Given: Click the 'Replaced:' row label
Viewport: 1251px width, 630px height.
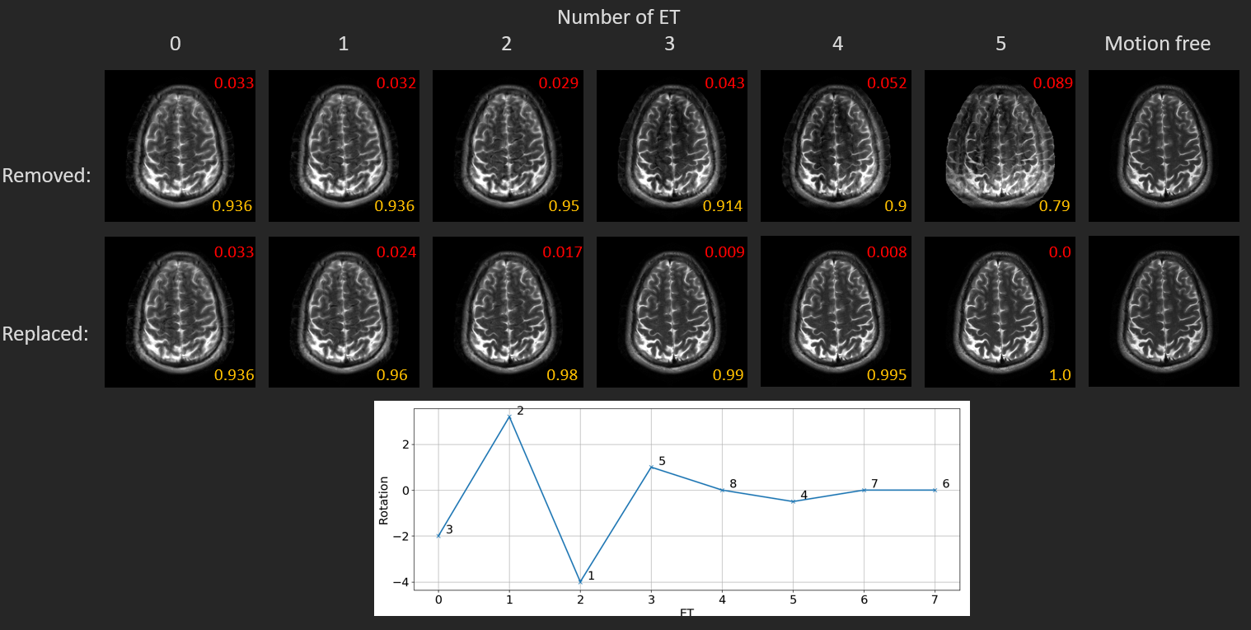Looking at the screenshot, I should click(x=46, y=334).
